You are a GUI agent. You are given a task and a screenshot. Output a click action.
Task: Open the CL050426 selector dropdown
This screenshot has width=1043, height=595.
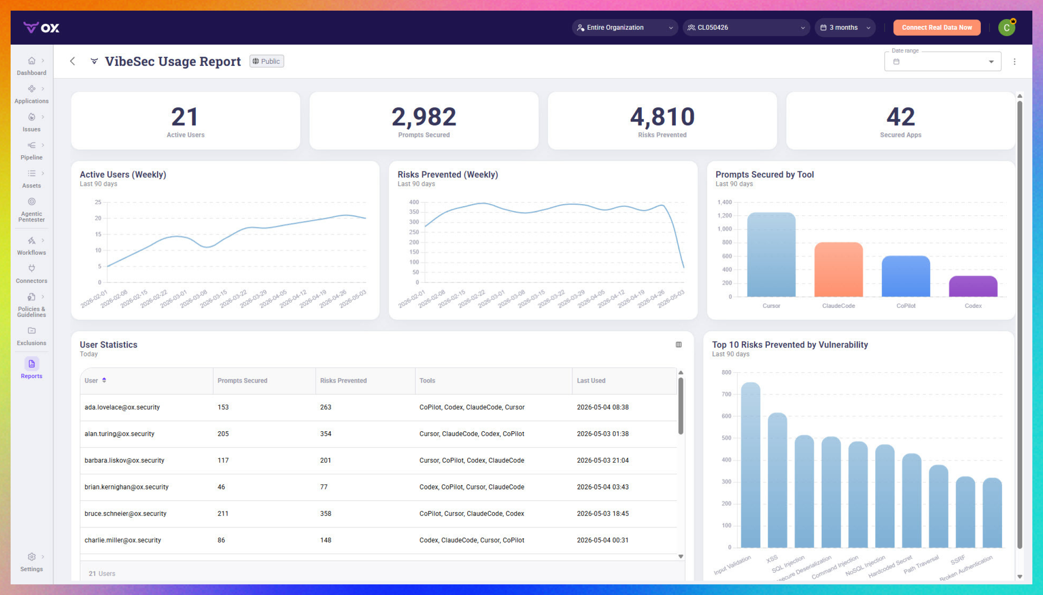746,28
